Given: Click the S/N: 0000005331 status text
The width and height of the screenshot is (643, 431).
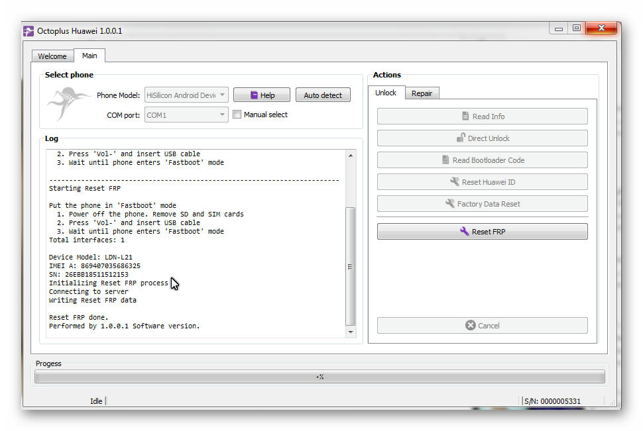Looking at the screenshot, I should tap(552, 401).
